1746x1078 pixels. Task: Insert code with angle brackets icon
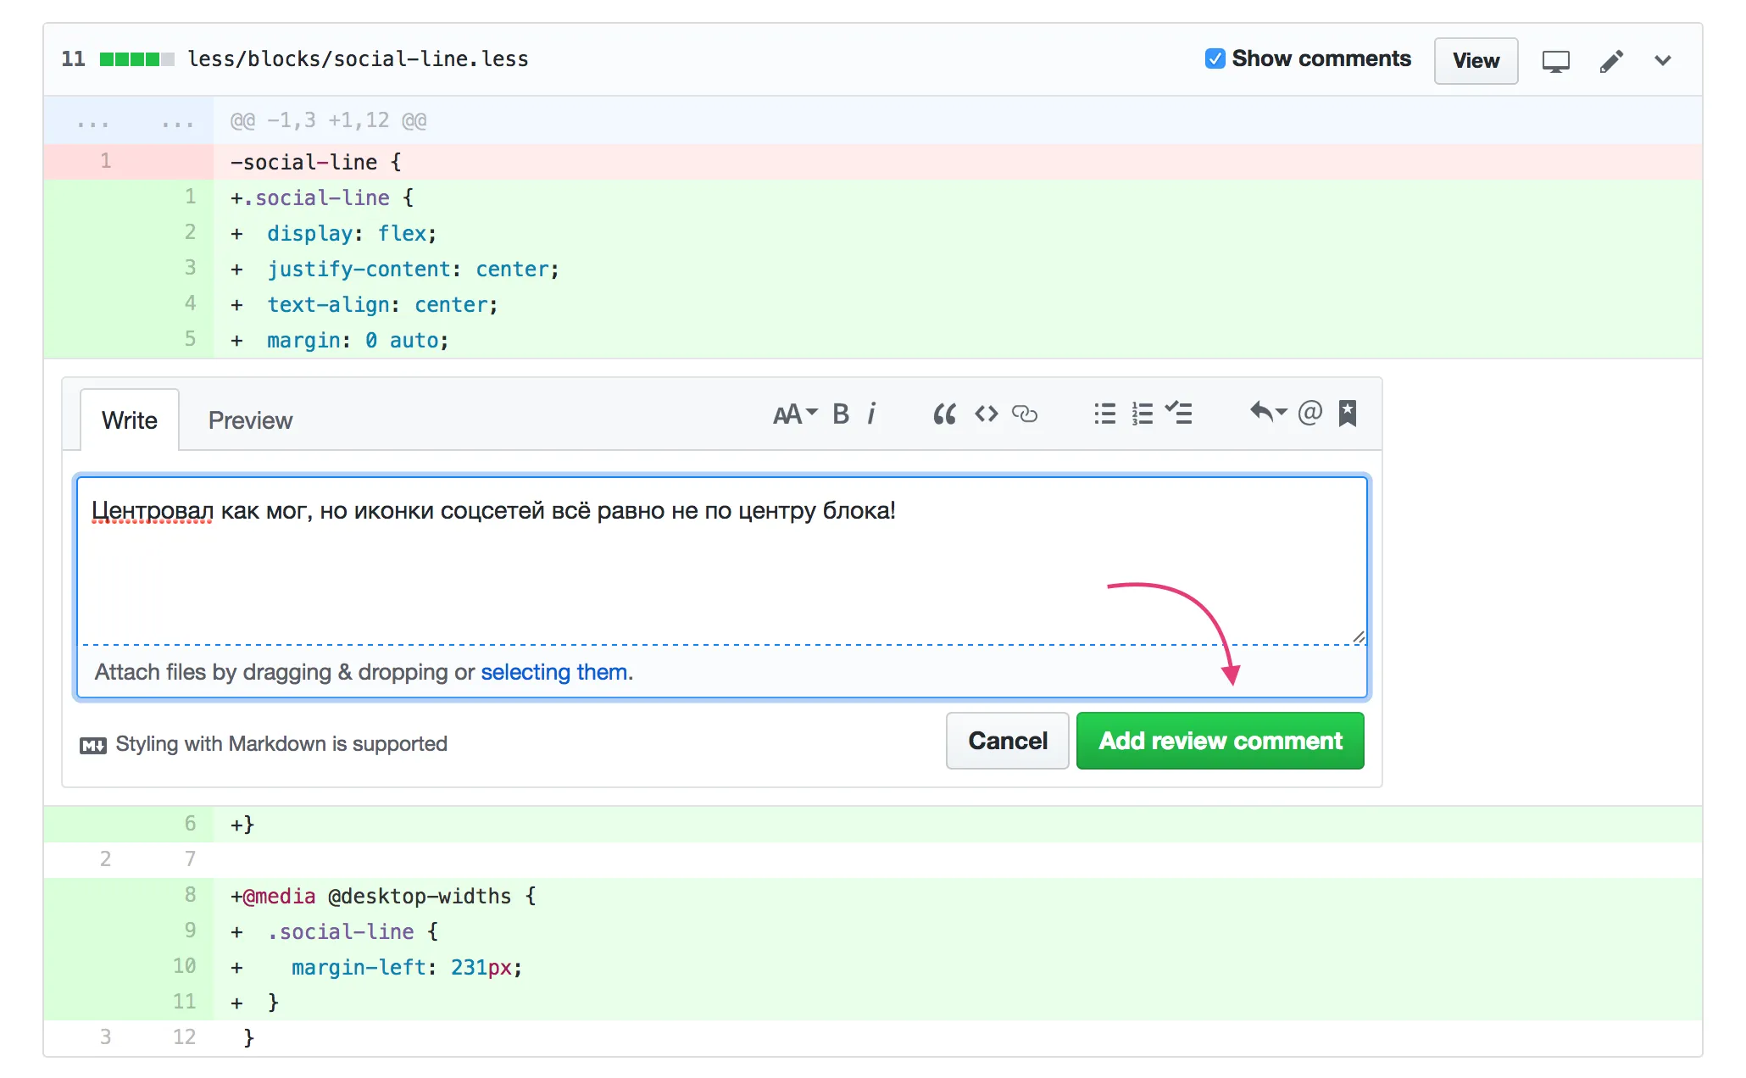tap(986, 414)
